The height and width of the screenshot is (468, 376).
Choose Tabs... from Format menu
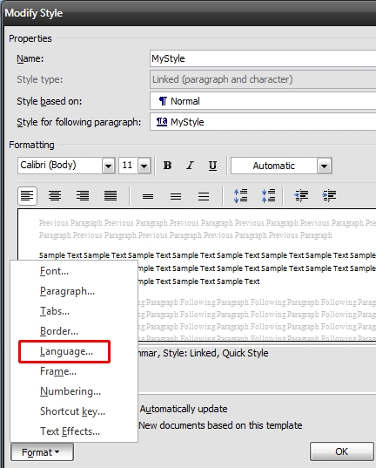point(74,311)
